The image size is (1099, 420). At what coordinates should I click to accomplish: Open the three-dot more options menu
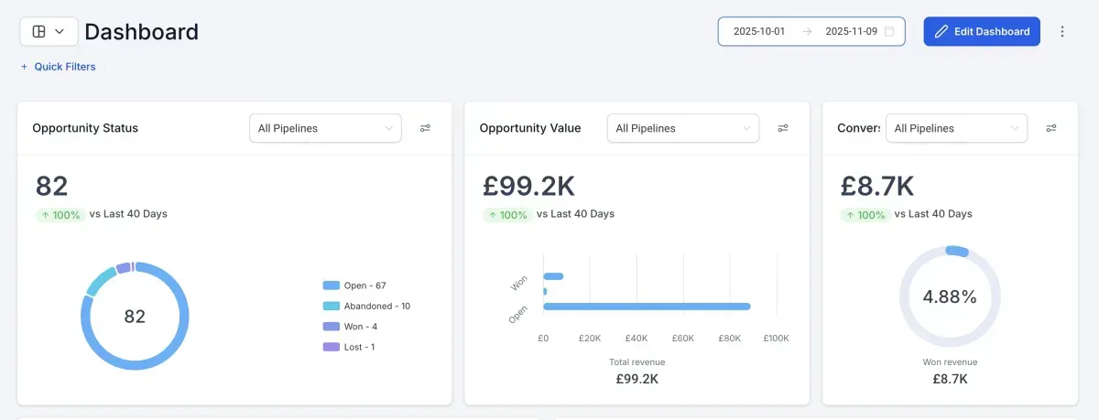1062,31
